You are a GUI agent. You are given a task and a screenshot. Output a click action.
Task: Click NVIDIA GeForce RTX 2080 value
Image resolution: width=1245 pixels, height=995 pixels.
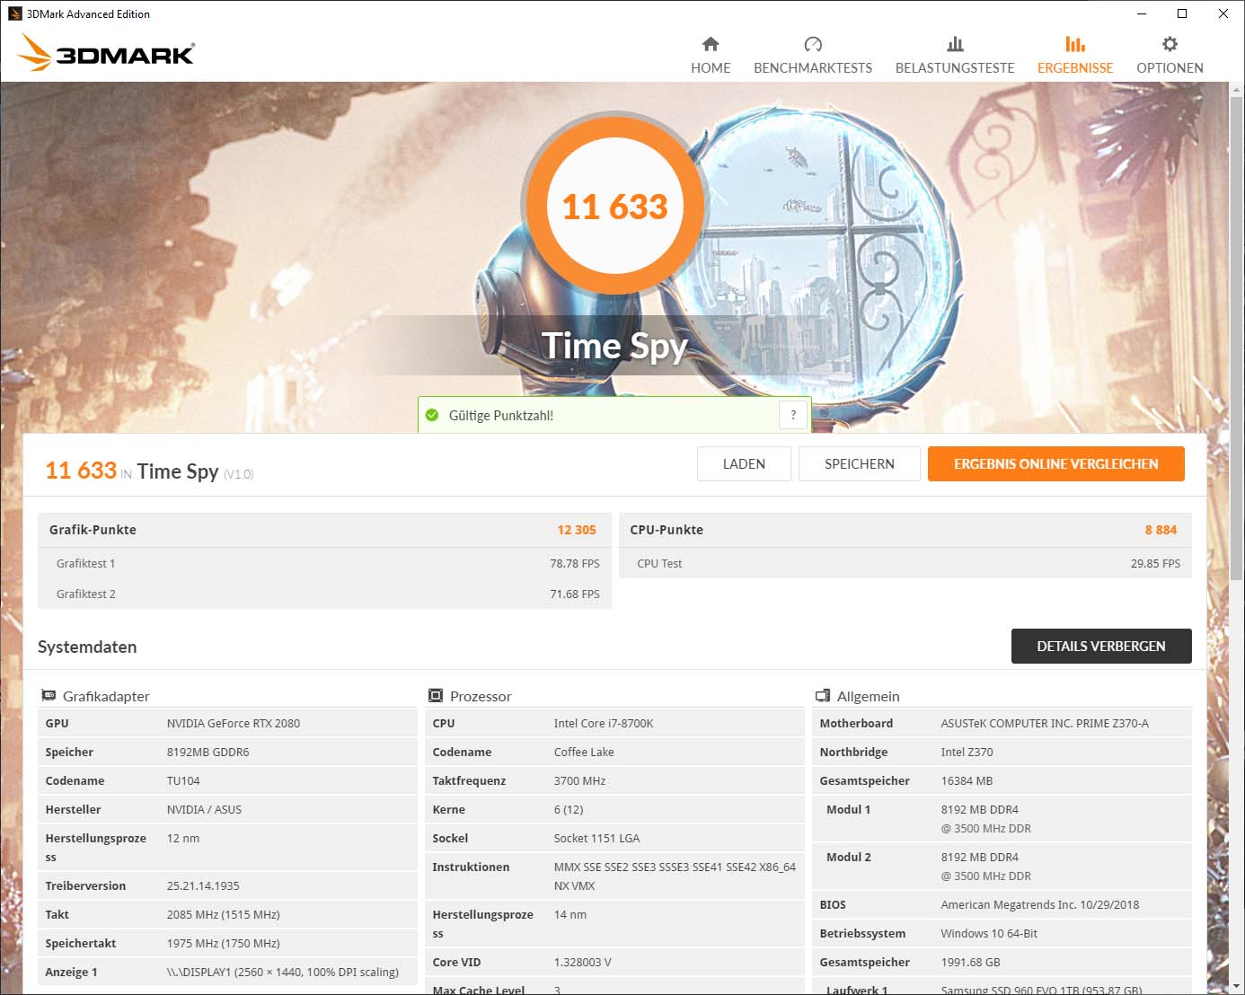click(234, 723)
